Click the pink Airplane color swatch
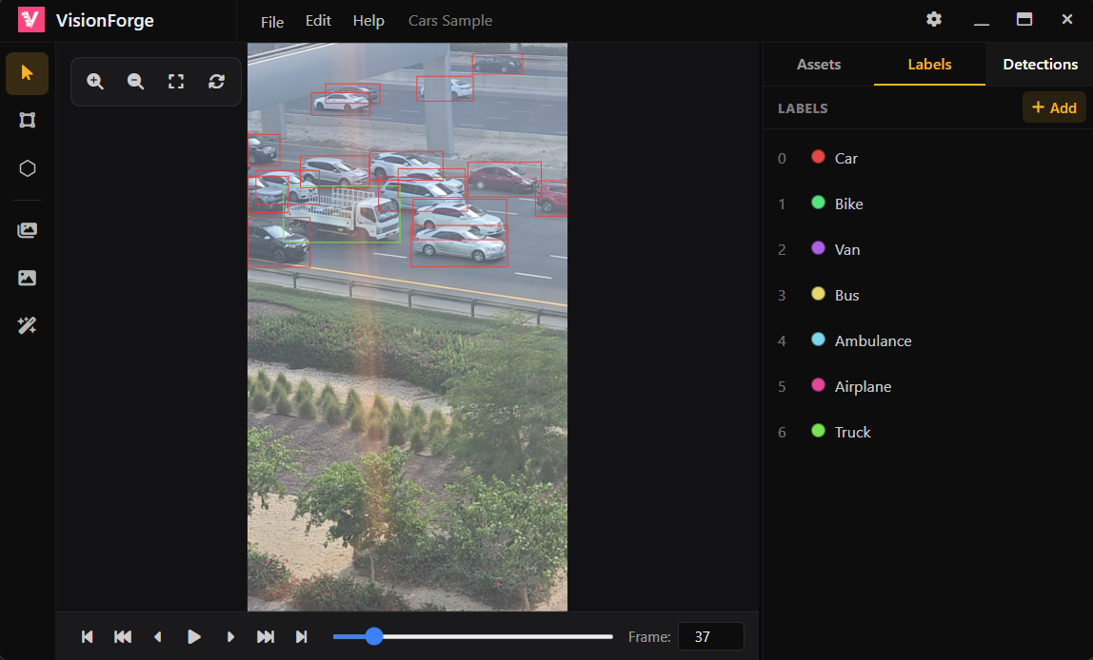The height and width of the screenshot is (660, 1093). [819, 385]
